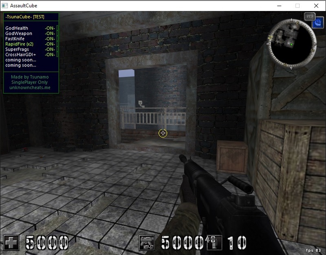
Task: Toggle the GodHealth -ON- status
Action: pyautogui.click(x=50, y=28)
